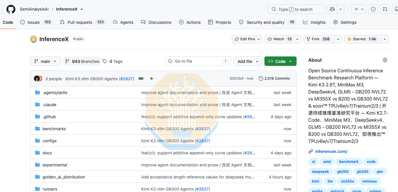Viewport: 398px width, 192px height.
Task: Open the create new plus menu
Action: point(359,9)
